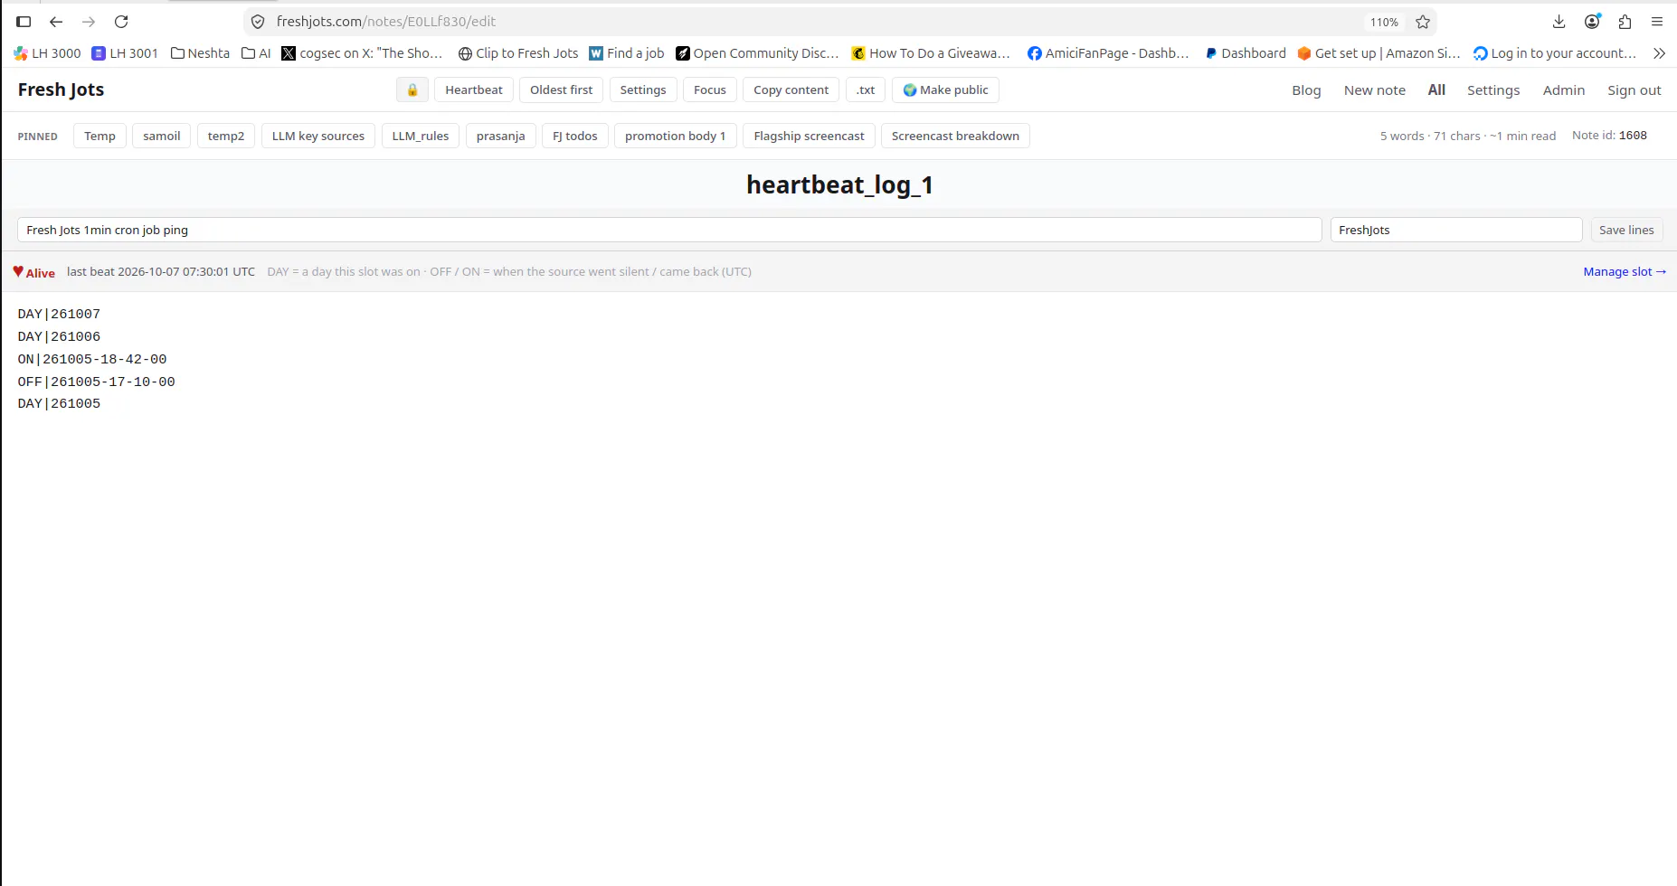Image resolution: width=1677 pixels, height=886 pixels.
Task: Open the cogsec on X bookmark
Action: click(362, 53)
